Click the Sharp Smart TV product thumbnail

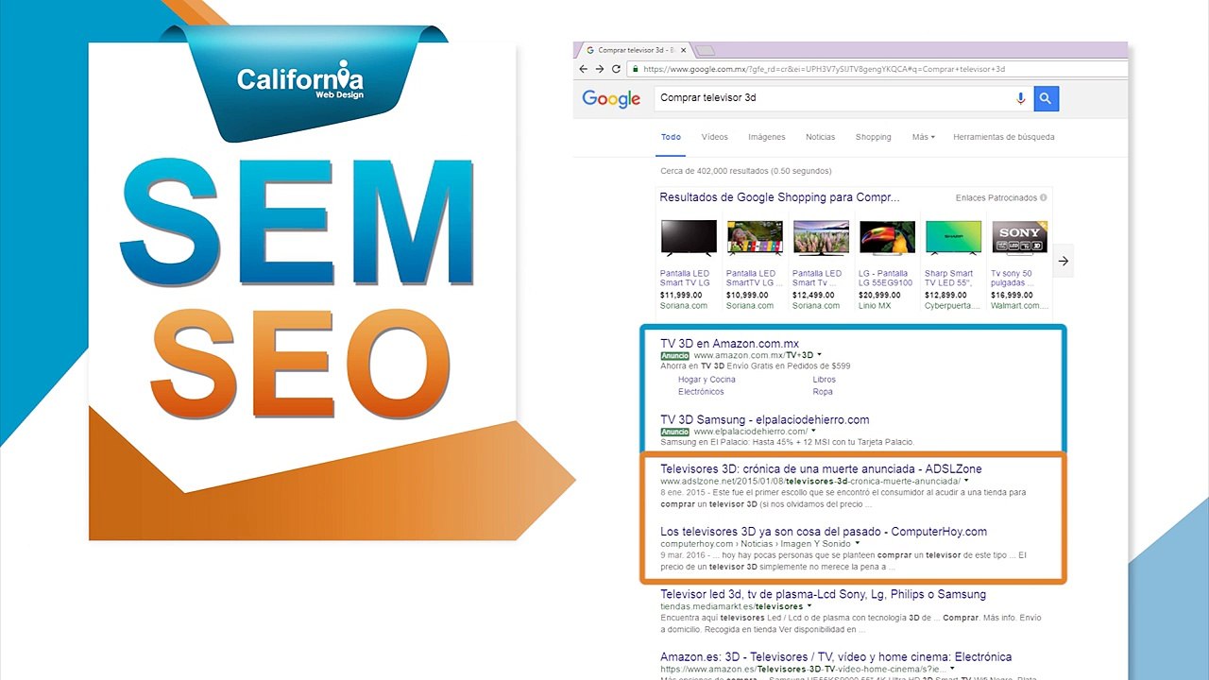pyautogui.click(x=953, y=239)
